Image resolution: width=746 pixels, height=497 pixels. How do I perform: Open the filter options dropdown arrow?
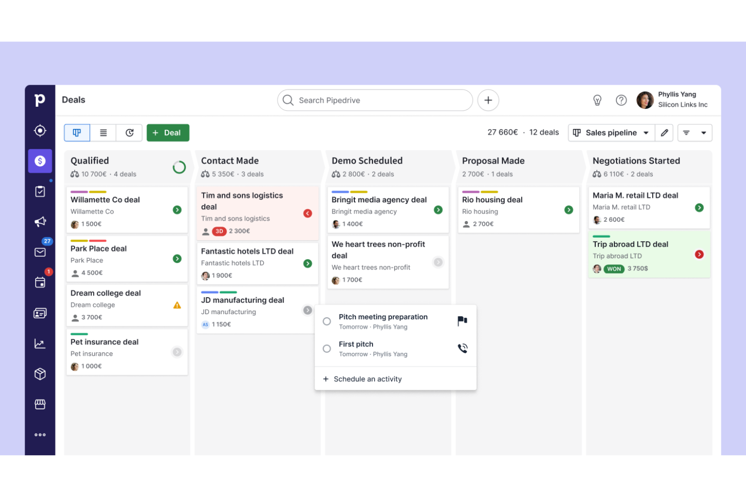(x=703, y=132)
